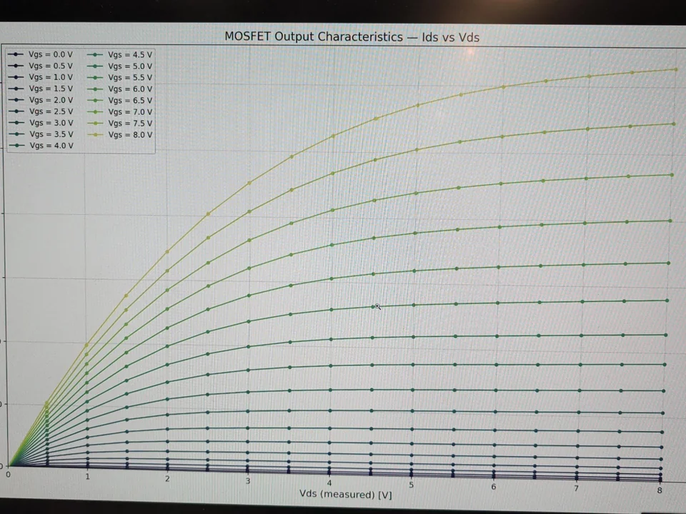
Task: Click the x-axis label 'Vds (measured) [V]'
Action: pyautogui.click(x=346, y=494)
